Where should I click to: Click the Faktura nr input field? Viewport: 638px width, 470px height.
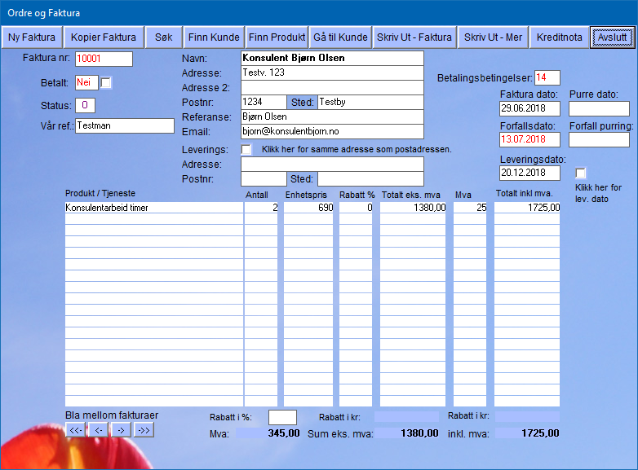pyautogui.click(x=104, y=59)
